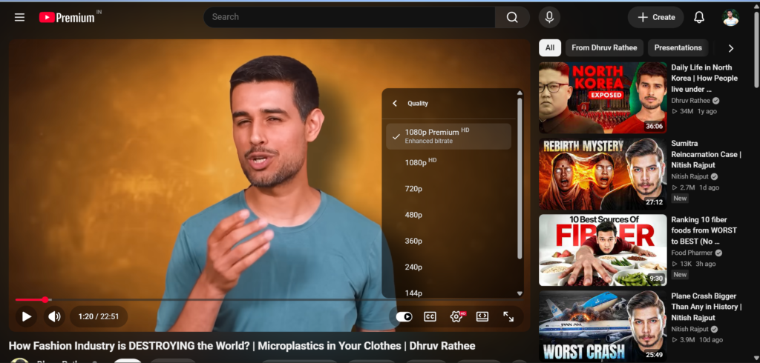
Task: Open the Worst Crash thumbnail
Action: 603,326
